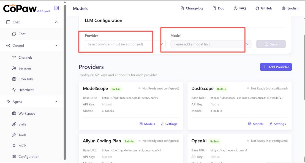The image size is (305, 163).
Task: Click OpenAI "Not Ready (not configured)" status
Action: tap(267, 141)
